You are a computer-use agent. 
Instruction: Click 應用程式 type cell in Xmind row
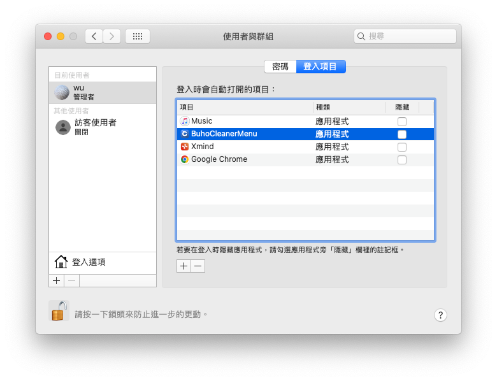coord(332,147)
